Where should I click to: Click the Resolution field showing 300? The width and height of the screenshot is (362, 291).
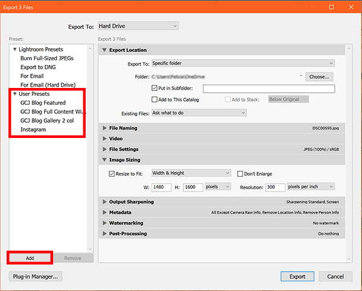[x=275, y=187]
